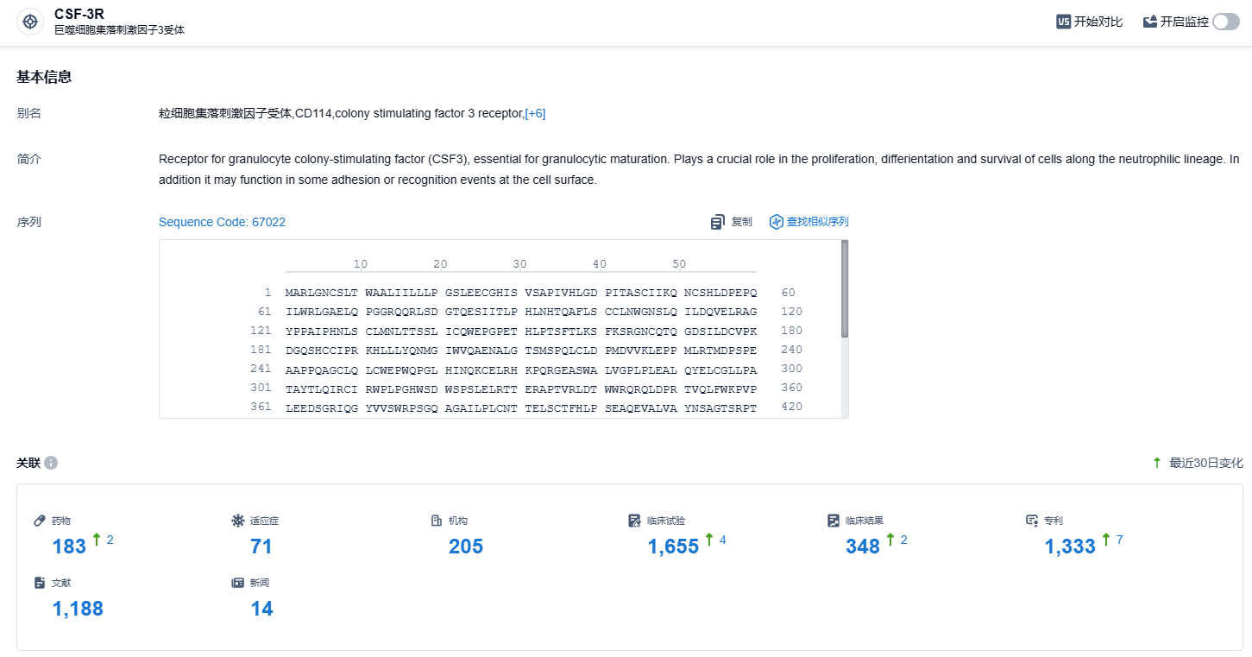Viewport: 1252px width, 657px height.
Task: Click the sequence box scrollbar
Action: [845, 288]
